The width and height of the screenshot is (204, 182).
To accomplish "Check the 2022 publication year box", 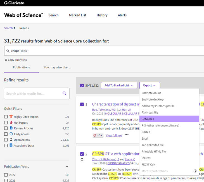I will click(x=6, y=175).
